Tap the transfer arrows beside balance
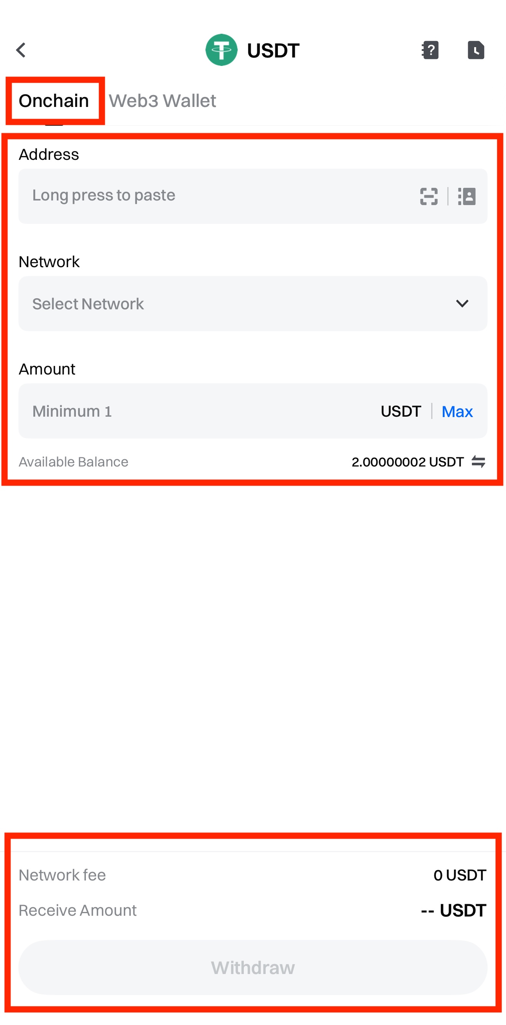506x1025 pixels. click(x=478, y=462)
